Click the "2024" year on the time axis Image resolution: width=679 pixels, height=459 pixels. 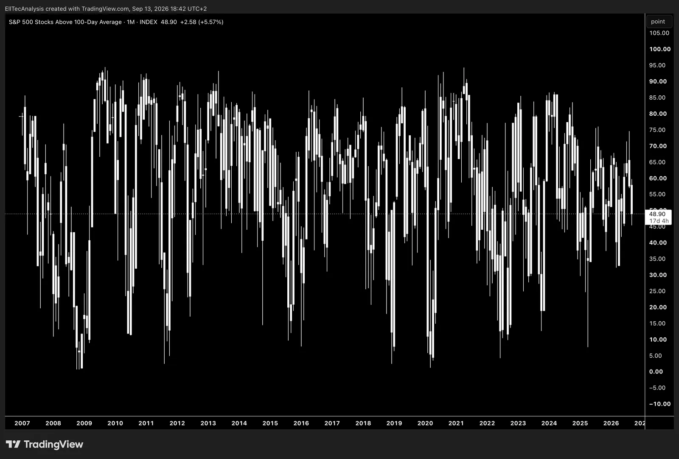(x=549, y=423)
